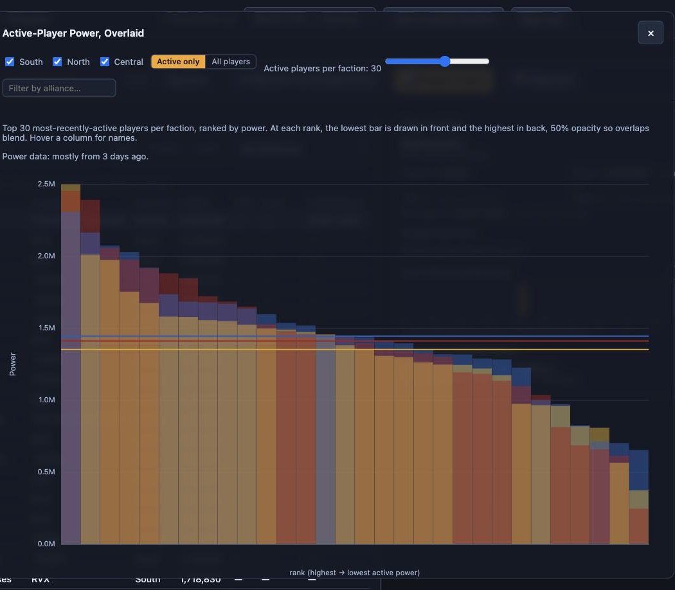Screen dimensions: 675x590
Task: Click the 'Top 30 most-recently-active players' description
Action: click(325, 133)
